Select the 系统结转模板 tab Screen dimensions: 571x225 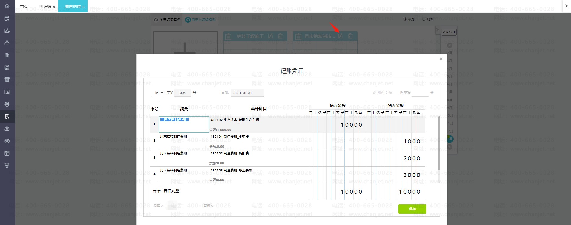[x=167, y=20]
